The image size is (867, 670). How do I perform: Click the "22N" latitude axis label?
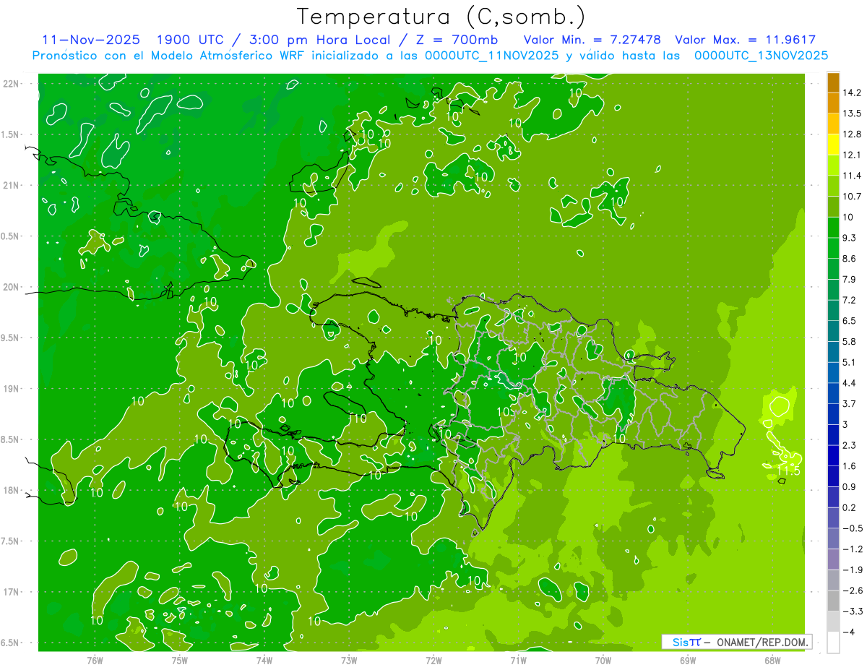11,83
